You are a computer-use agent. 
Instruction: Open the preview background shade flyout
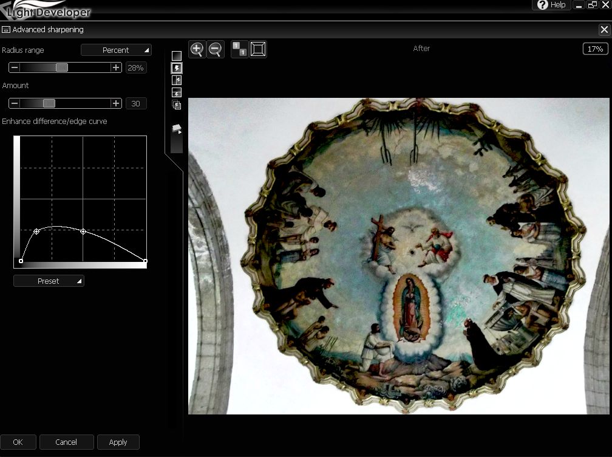tap(177, 129)
